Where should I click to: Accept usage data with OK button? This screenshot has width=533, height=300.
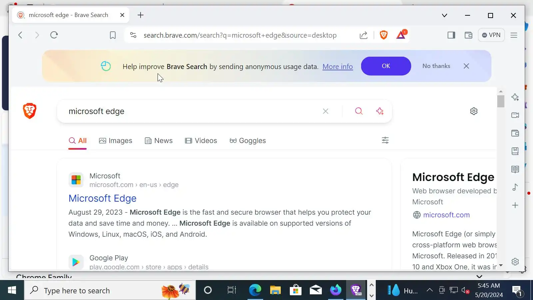point(386,66)
